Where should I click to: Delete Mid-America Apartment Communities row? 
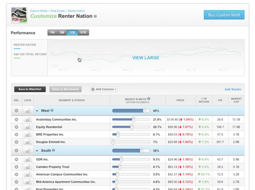[x=16, y=182]
